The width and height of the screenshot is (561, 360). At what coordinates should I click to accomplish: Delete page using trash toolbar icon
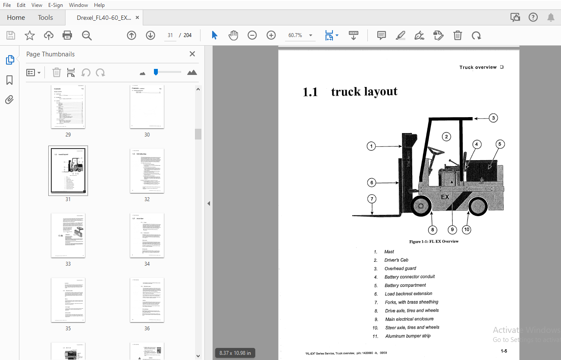tap(458, 35)
